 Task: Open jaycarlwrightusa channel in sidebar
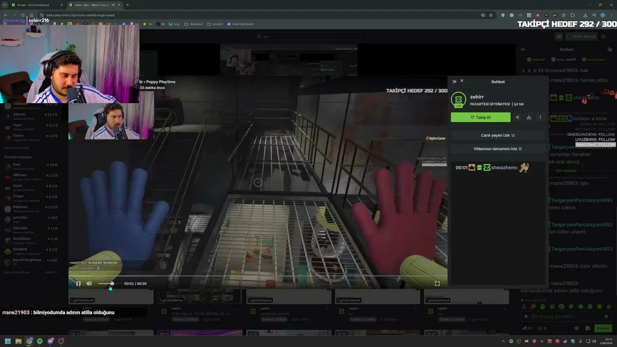(30, 262)
